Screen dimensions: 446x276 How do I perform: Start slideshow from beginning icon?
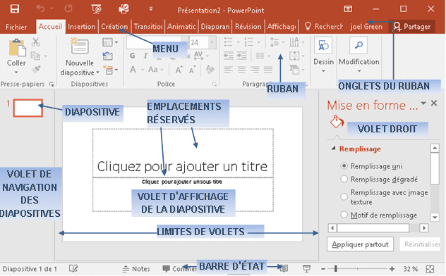pos(96,8)
